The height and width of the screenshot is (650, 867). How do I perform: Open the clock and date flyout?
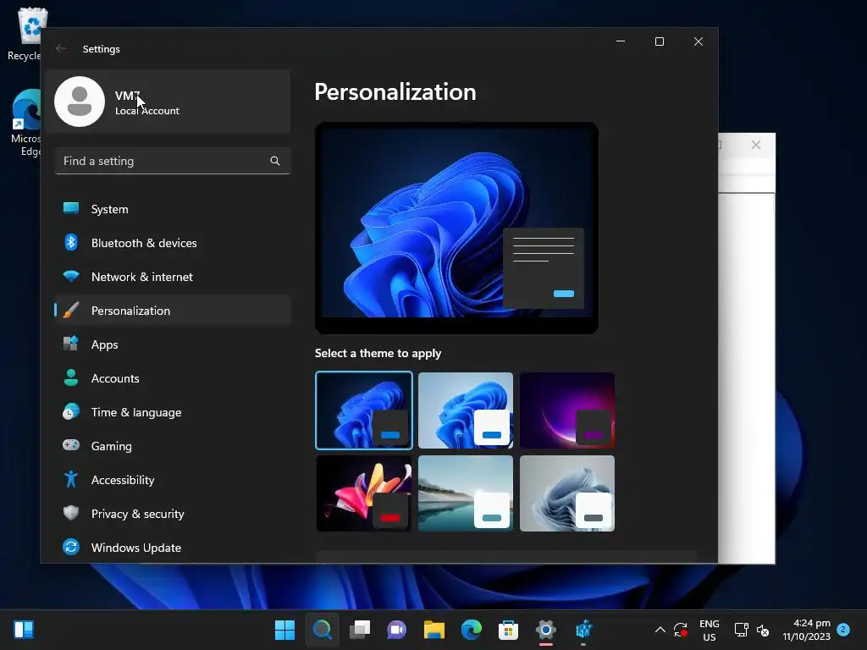[x=807, y=630]
